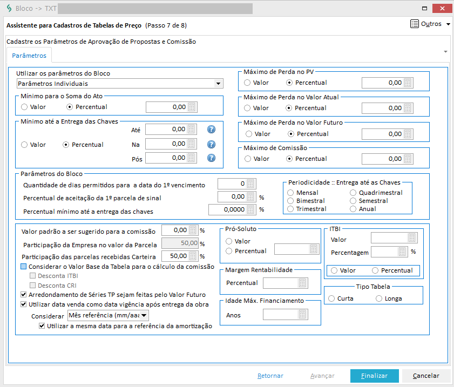Open calculator icon of the Na field

[191, 144]
